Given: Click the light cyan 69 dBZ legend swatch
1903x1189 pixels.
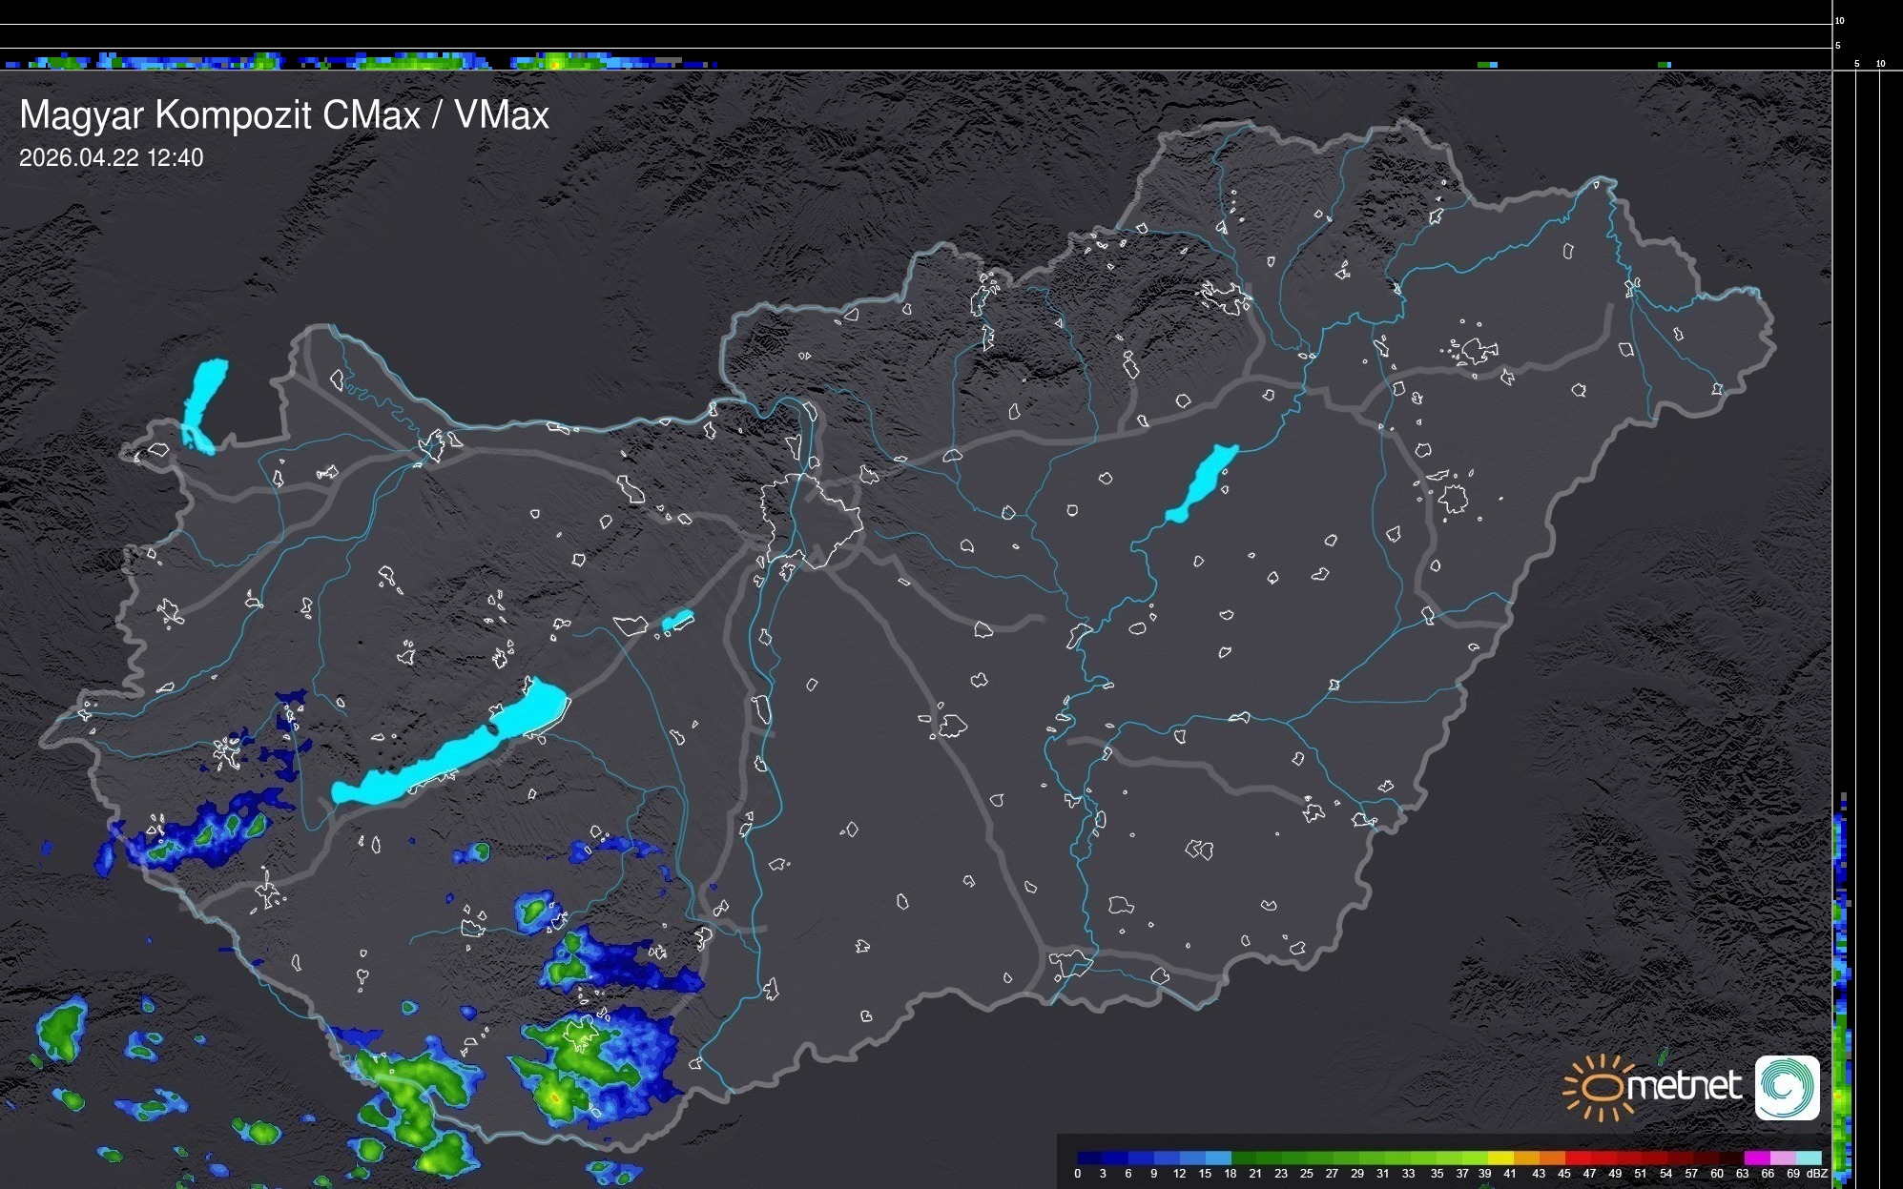Looking at the screenshot, I should (1808, 1158).
